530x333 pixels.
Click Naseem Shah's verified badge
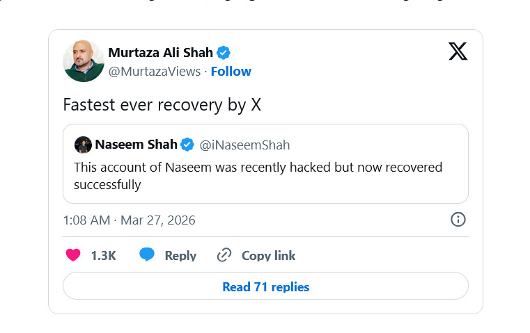point(187,145)
